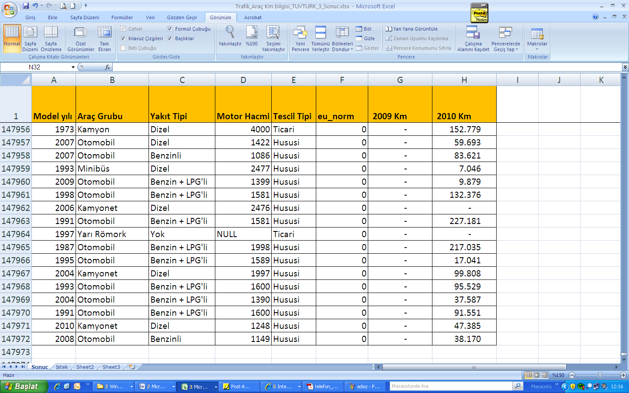This screenshot has width=629, height=393.
Task: Create new workbook from quick access toolbar
Action: click(x=73, y=6)
